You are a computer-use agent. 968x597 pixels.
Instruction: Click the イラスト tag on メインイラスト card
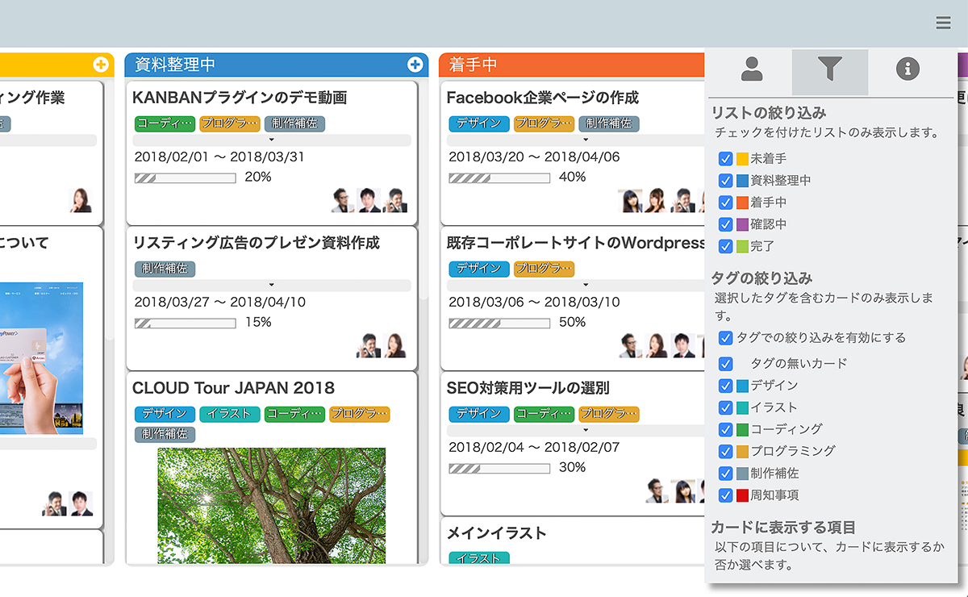(479, 558)
